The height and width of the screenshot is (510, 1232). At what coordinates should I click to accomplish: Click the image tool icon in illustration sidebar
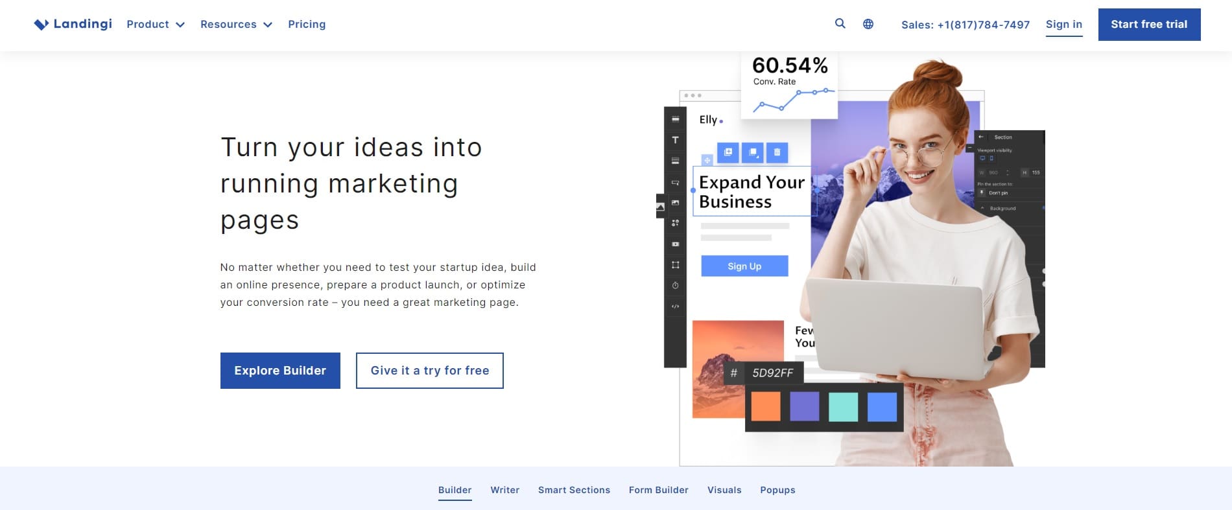(675, 203)
